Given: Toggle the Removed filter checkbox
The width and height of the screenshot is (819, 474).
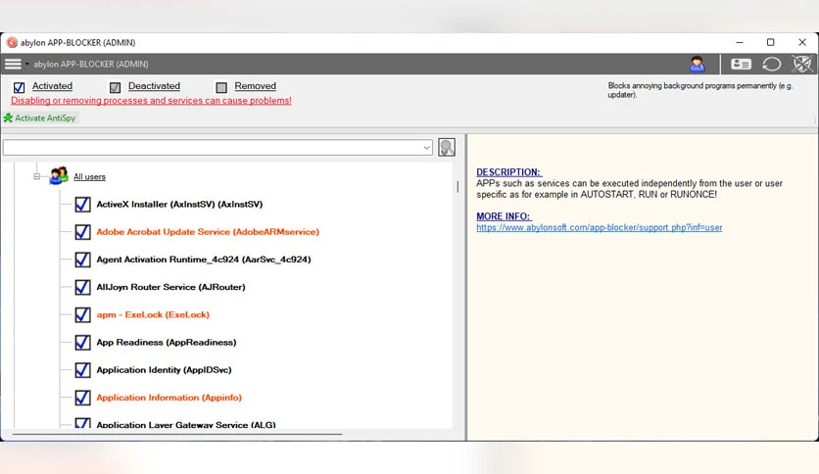Looking at the screenshot, I should pyautogui.click(x=221, y=87).
